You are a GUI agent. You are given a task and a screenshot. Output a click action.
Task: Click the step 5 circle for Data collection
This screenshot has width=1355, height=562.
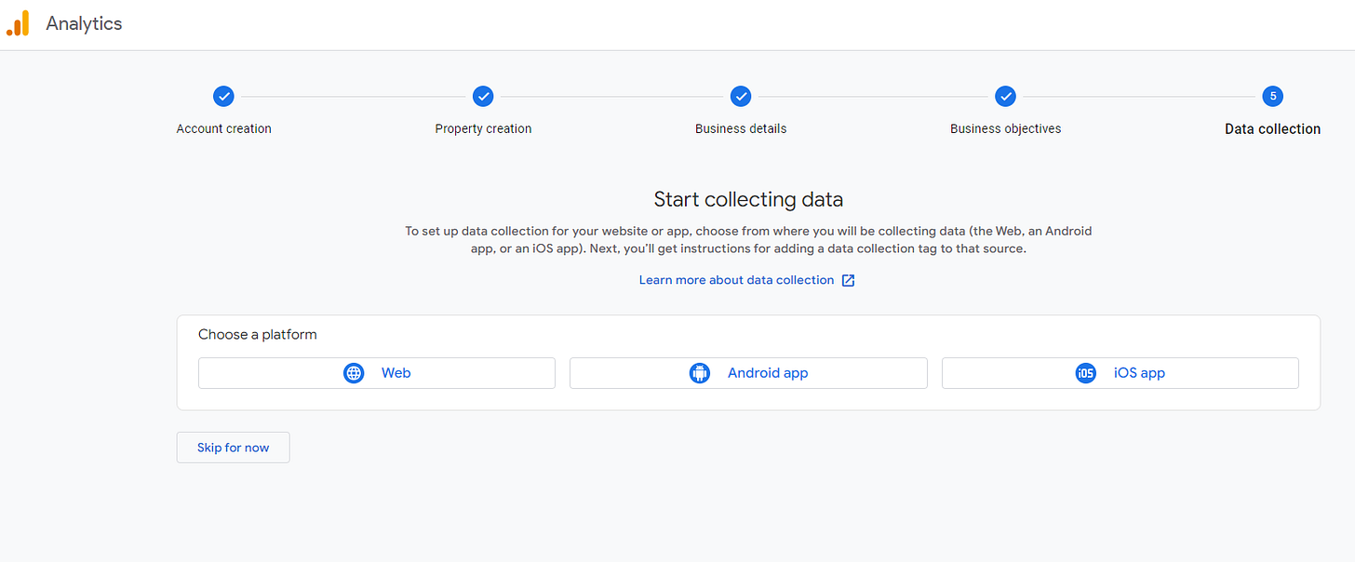point(1272,96)
